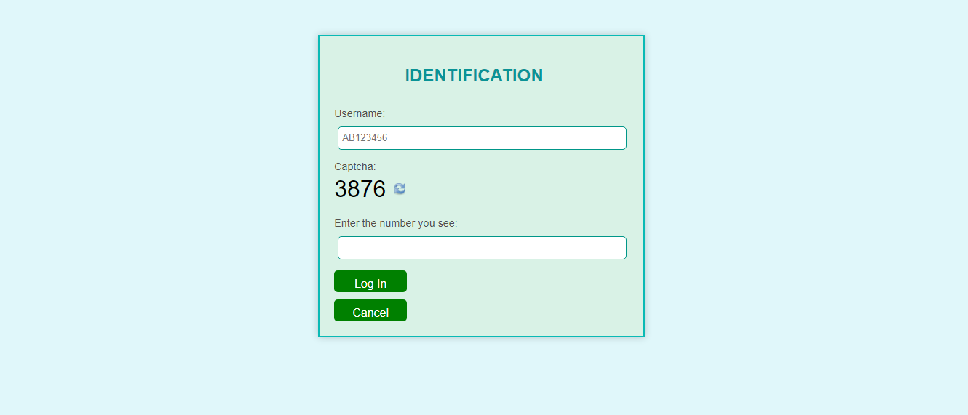The image size is (968, 415).
Task: Click the 'Username:' label
Action: [x=360, y=113]
